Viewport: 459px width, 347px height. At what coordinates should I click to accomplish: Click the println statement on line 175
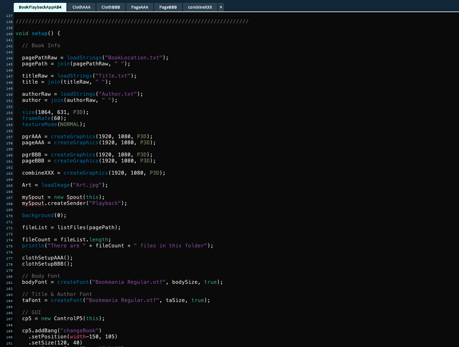pos(118,246)
